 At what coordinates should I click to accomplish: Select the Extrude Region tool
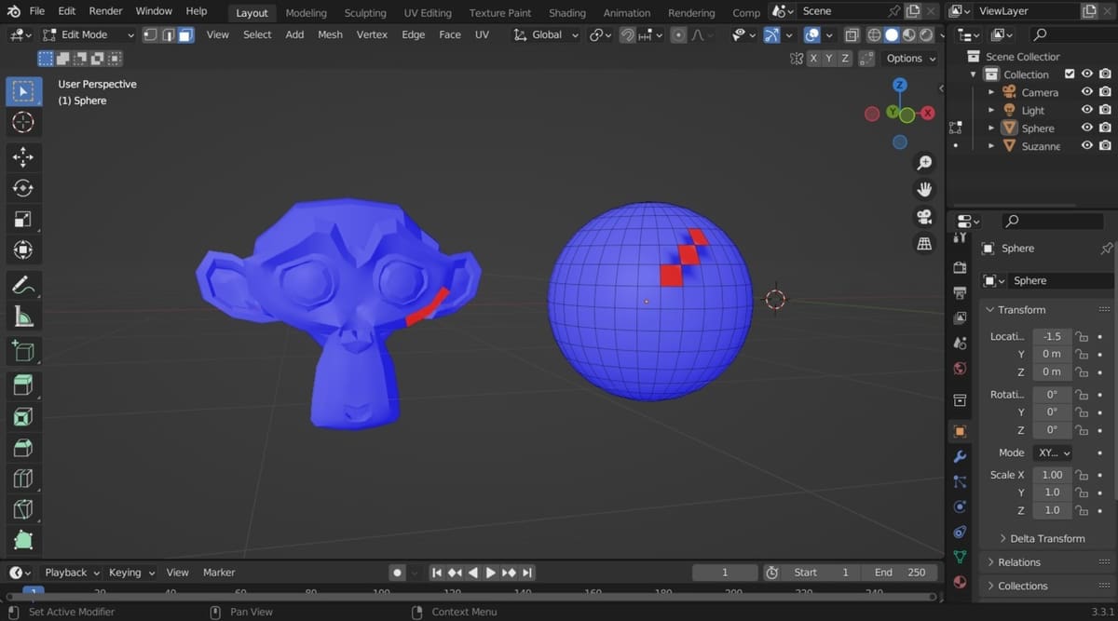(23, 385)
